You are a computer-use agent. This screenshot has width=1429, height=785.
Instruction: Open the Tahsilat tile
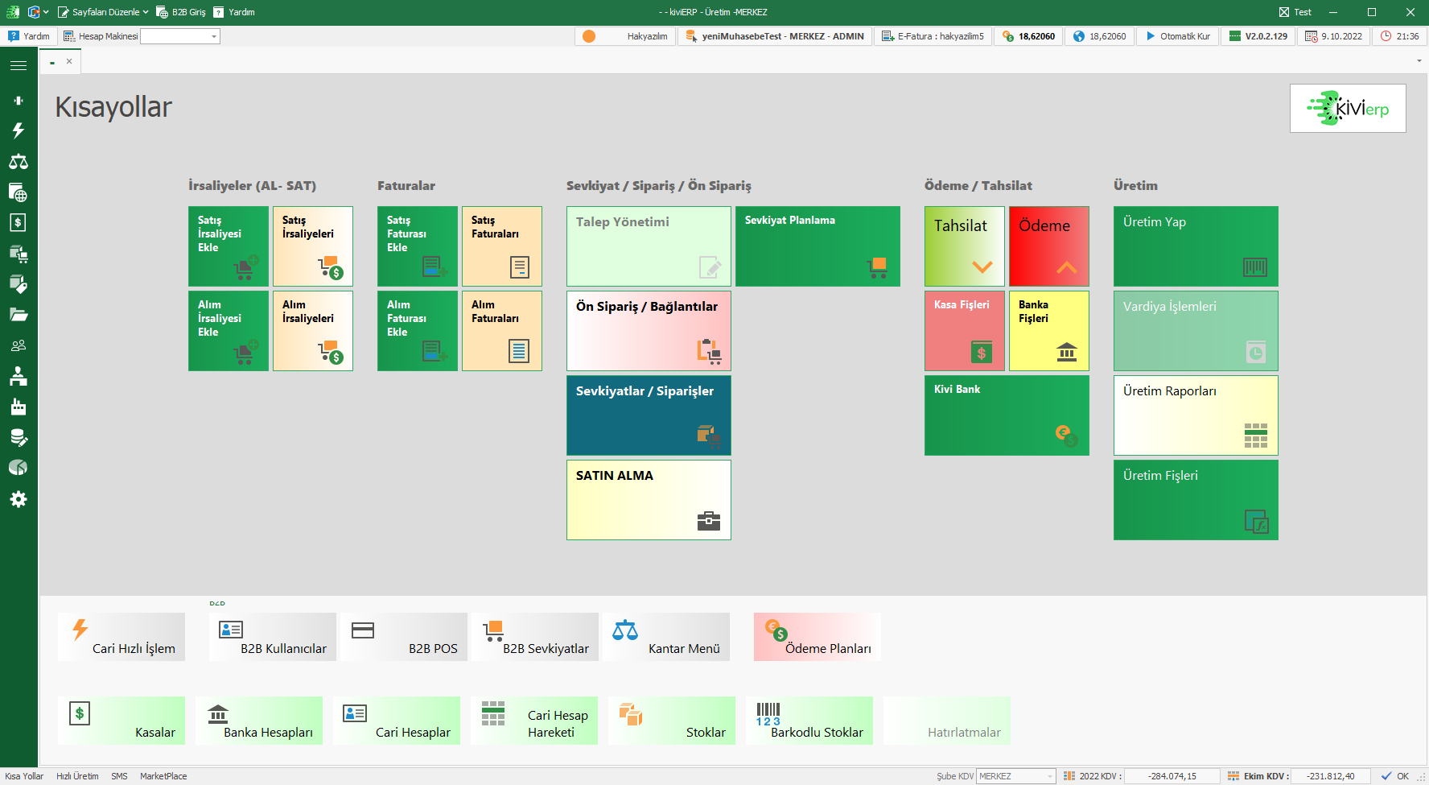point(964,246)
